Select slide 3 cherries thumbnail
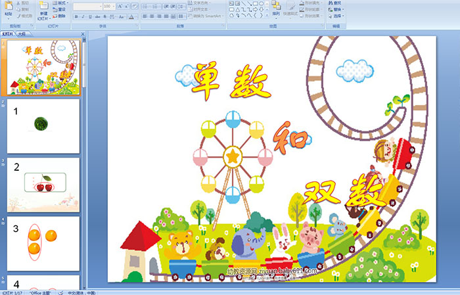This screenshot has width=460, height=295. point(43,185)
